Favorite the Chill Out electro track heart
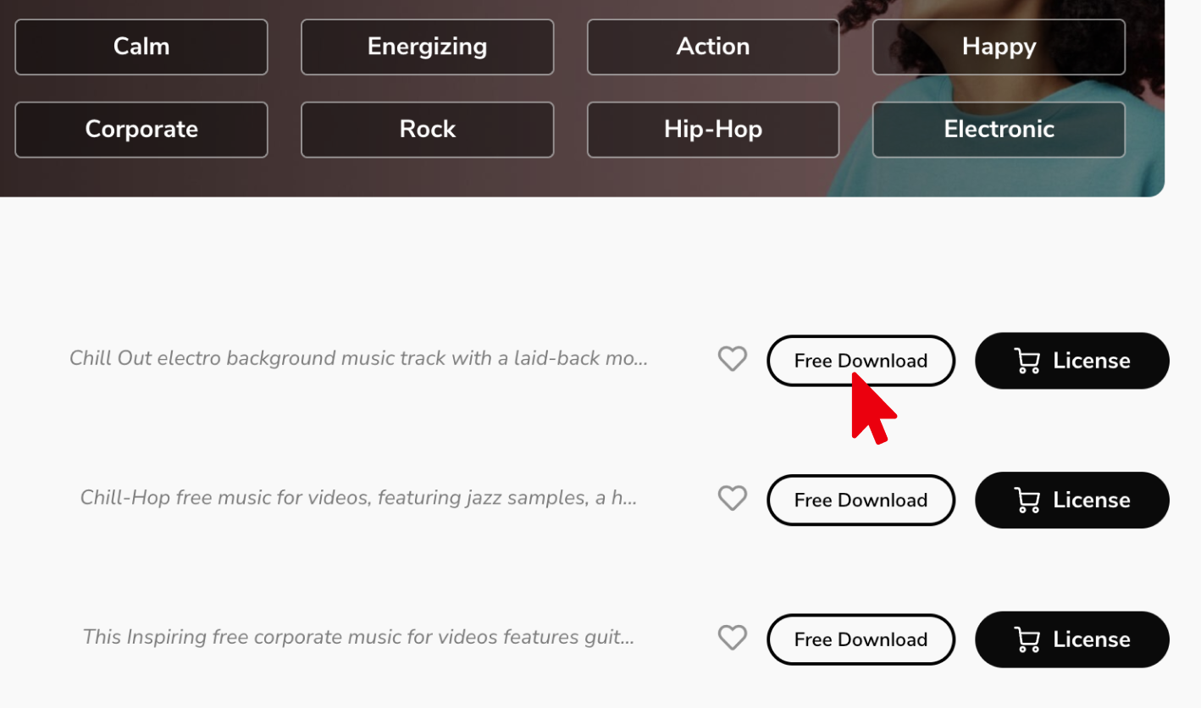This screenshot has width=1201, height=708. [x=733, y=359]
